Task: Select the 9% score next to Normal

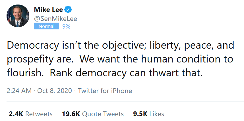Action: (x=66, y=27)
